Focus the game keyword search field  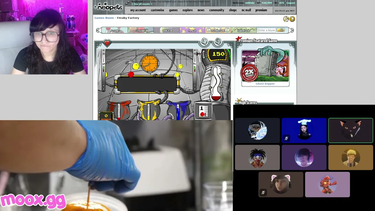[267, 30]
